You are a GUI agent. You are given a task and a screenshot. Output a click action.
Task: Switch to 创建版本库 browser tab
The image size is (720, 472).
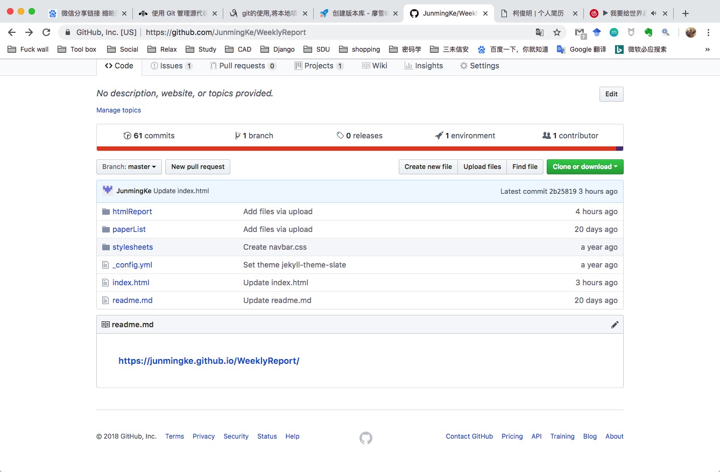[x=358, y=13]
